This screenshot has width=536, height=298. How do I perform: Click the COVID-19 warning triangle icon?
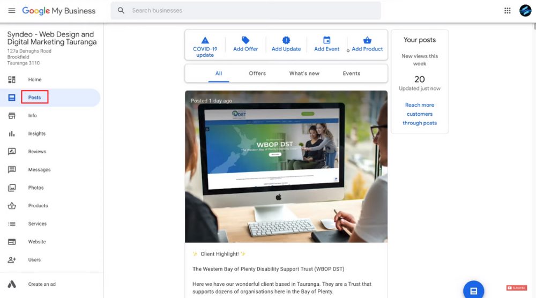(205, 40)
